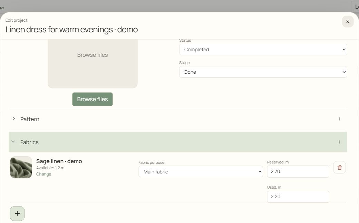Delete the Sage linen fabric row
This screenshot has height=223, width=359.
point(340,167)
